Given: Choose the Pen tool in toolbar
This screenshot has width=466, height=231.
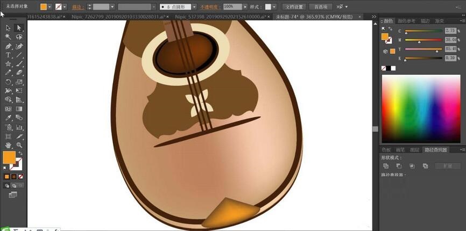Looking at the screenshot, I should pos(8,46).
